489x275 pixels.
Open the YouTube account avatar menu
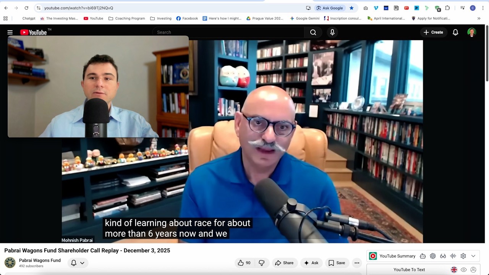click(472, 32)
